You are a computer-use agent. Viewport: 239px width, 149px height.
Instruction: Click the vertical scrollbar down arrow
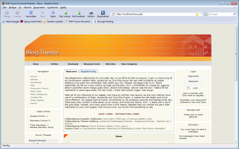click(x=236, y=142)
